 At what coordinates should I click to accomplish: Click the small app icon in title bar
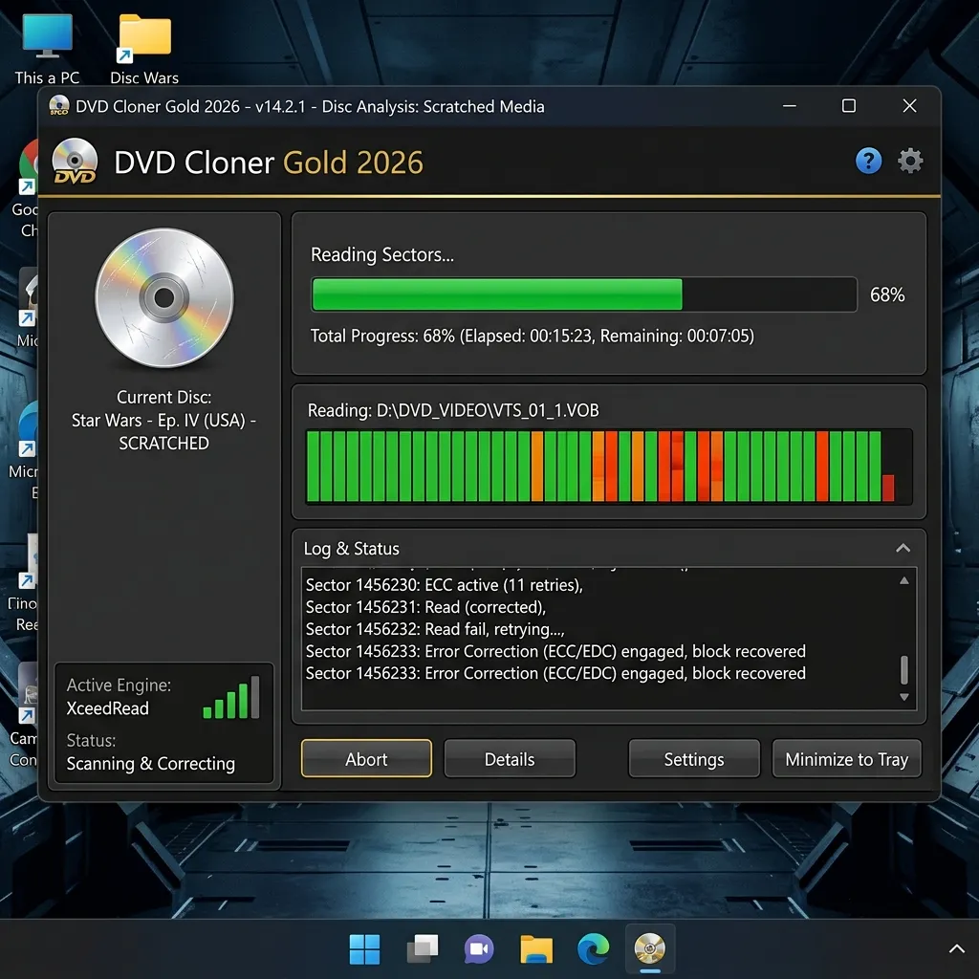coord(59,105)
